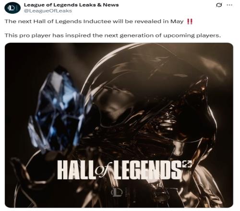The width and height of the screenshot is (240, 211).
Task: Click the small bracket icon beside LEGENDS
Action: click(187, 164)
